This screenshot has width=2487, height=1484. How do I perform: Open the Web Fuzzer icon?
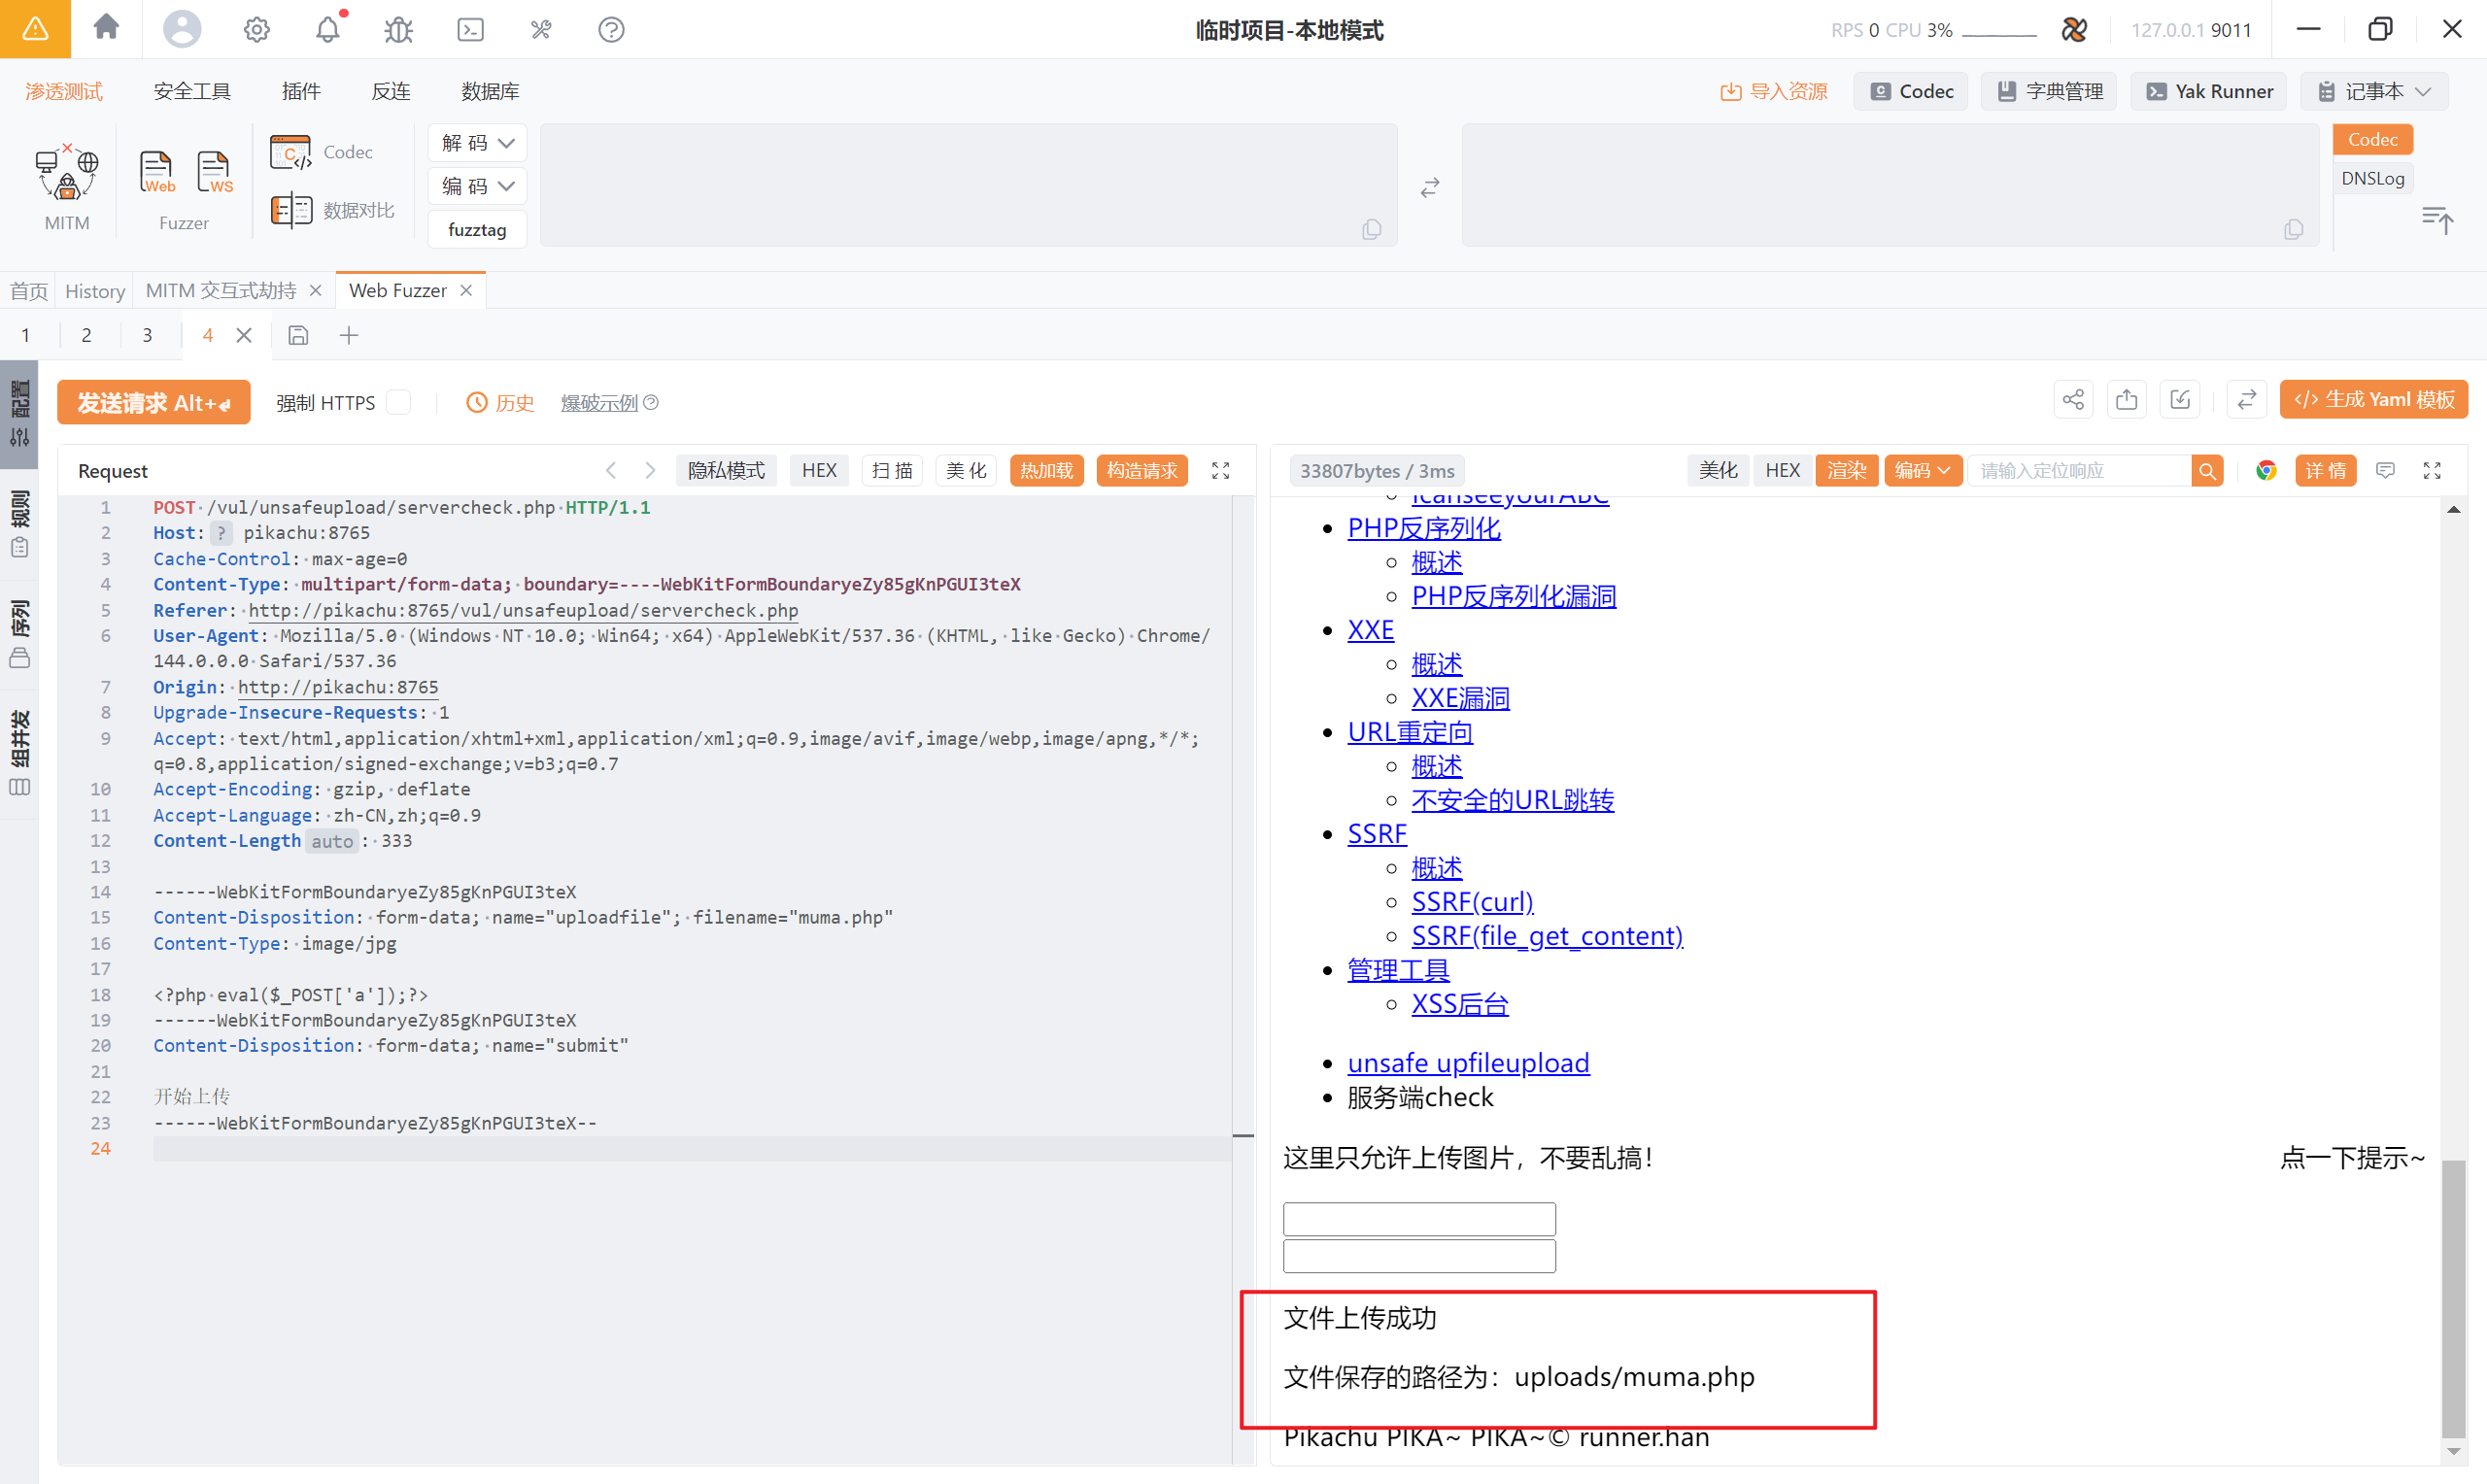[x=156, y=173]
